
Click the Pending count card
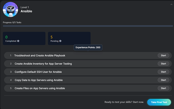tap(69, 38)
